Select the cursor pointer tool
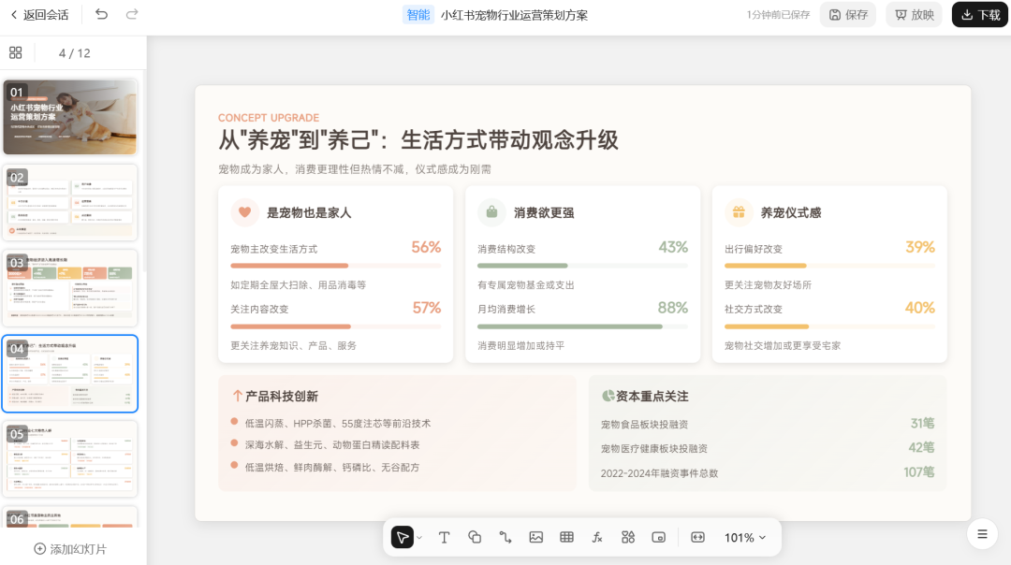 pos(403,537)
